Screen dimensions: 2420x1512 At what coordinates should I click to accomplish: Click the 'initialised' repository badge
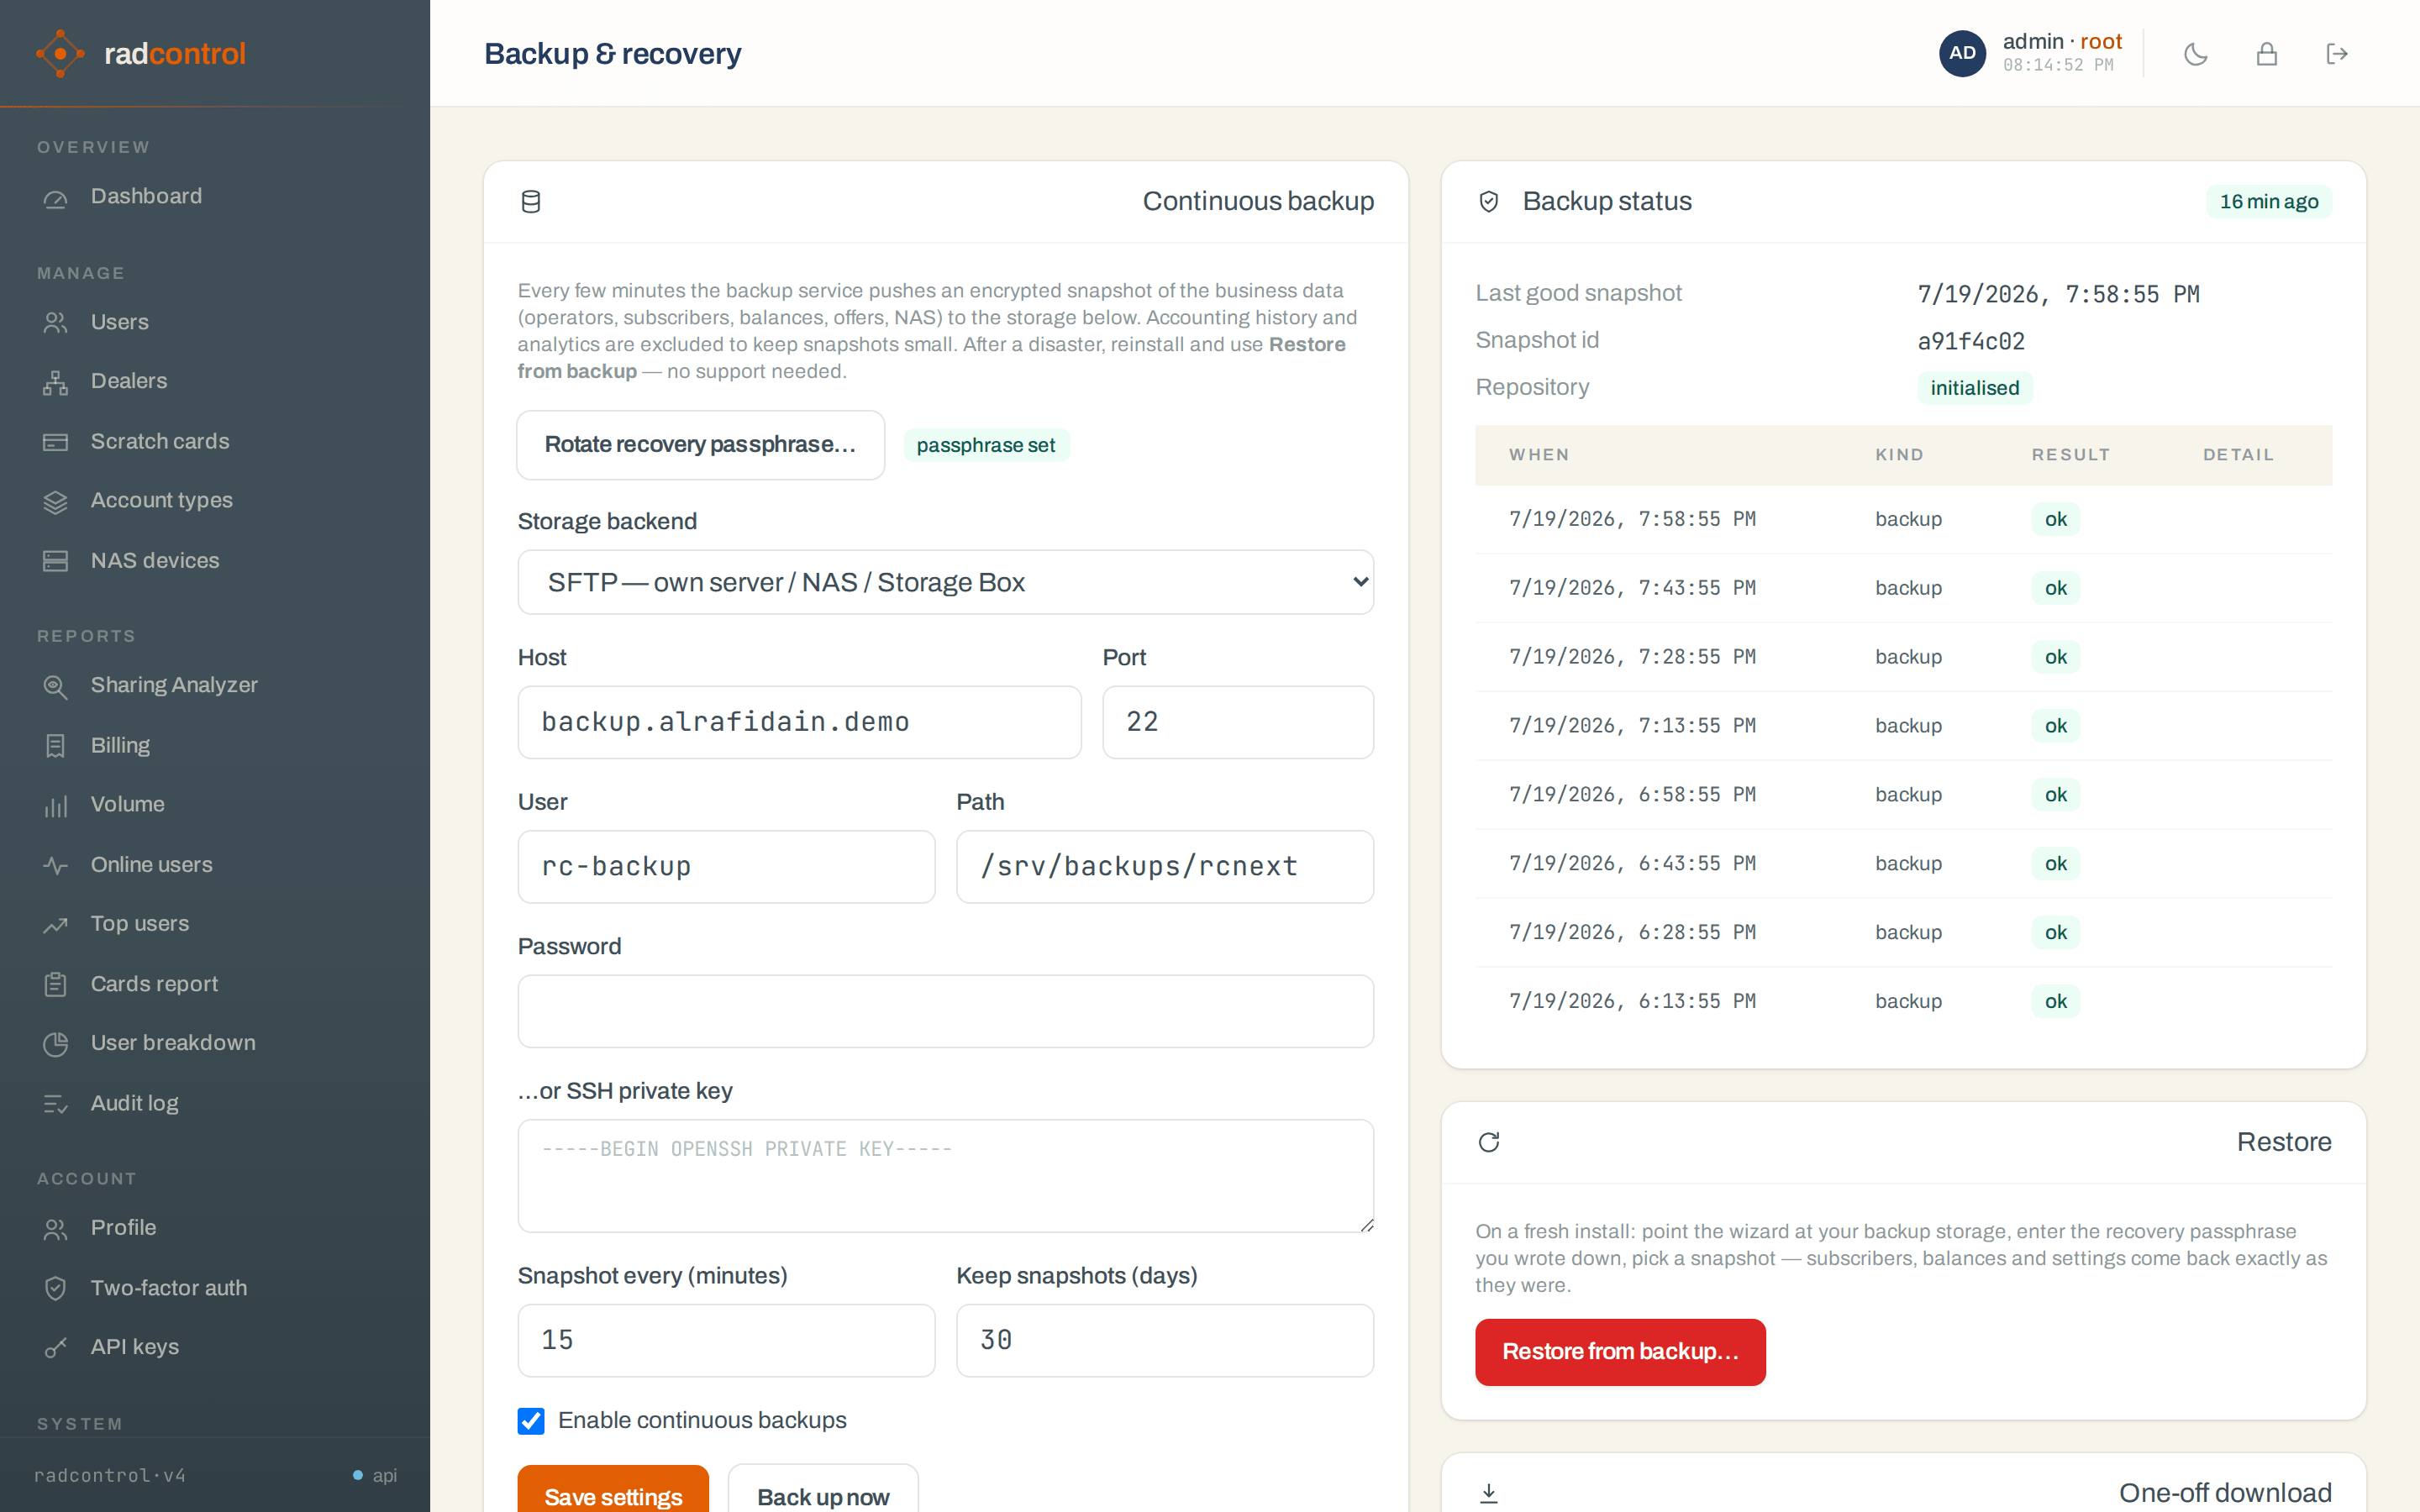tap(1974, 388)
